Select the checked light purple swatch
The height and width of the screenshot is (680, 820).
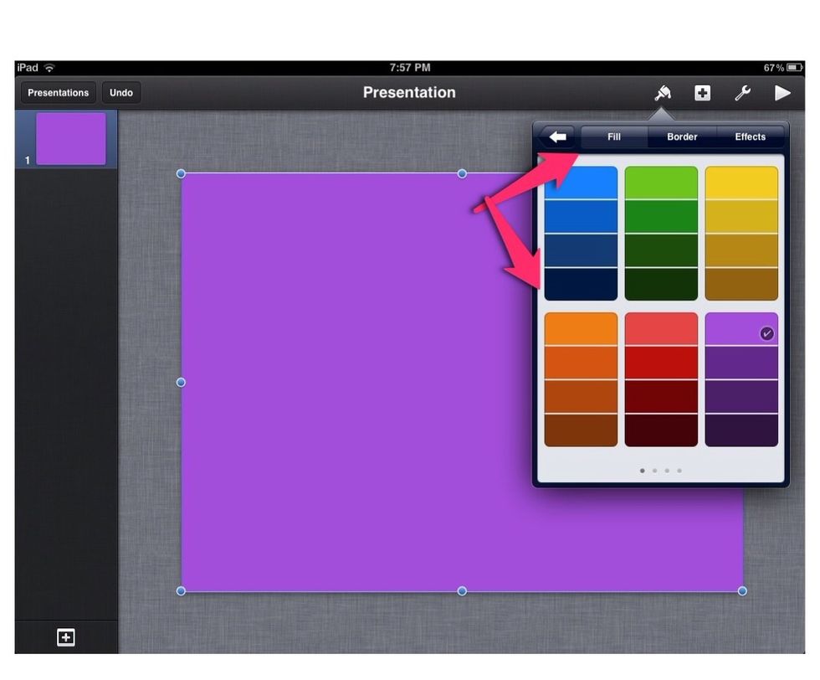[x=741, y=329]
